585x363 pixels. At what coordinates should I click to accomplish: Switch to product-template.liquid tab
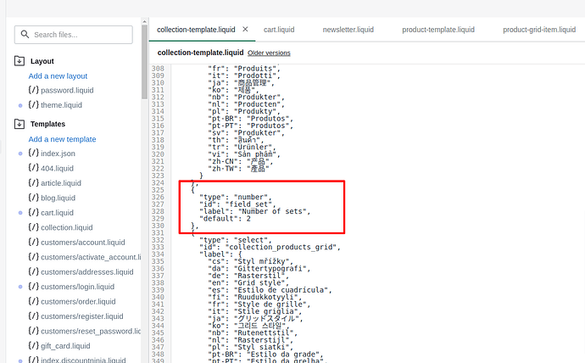[x=438, y=30]
